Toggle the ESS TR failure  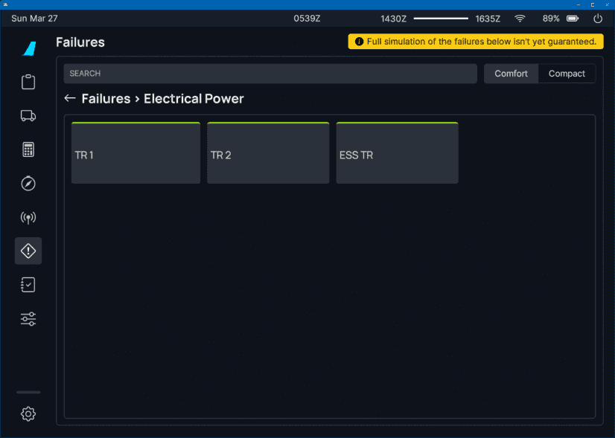397,154
